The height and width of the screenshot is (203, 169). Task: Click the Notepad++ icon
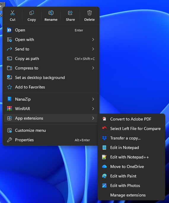[104, 157]
